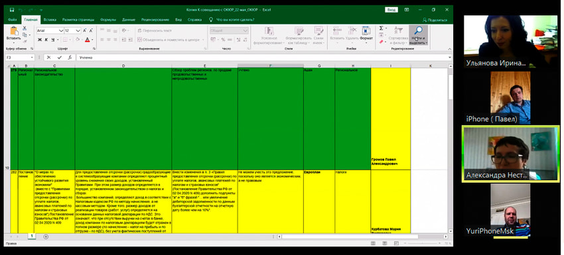Switch to the Вставка ribbon tab
This screenshot has height=255, width=564.
tap(50, 20)
